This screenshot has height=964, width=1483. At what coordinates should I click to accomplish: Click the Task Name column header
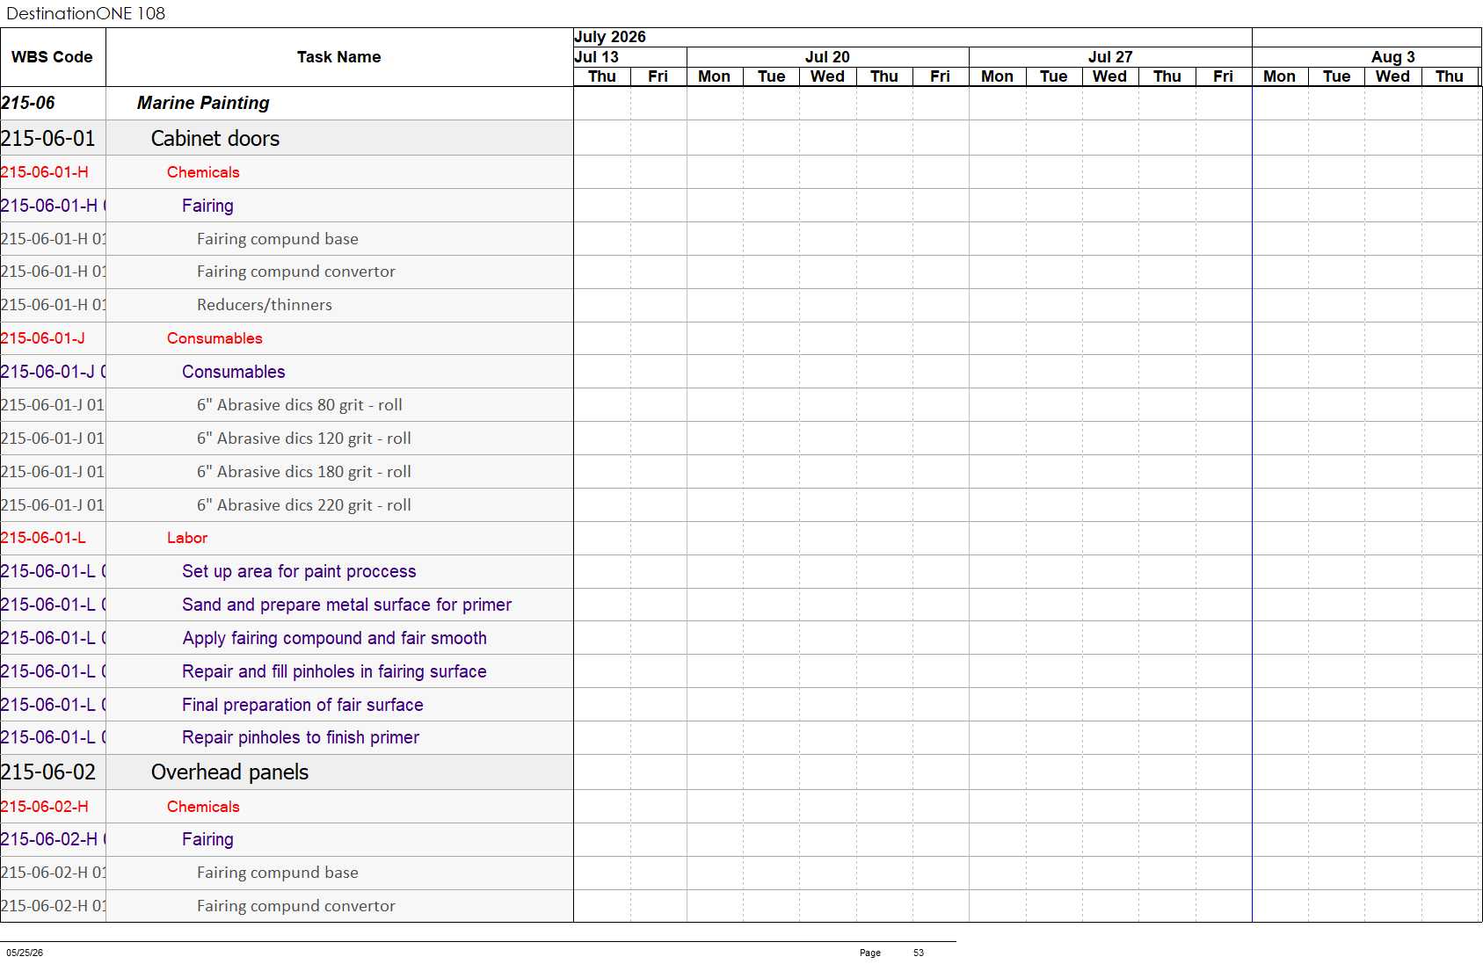[x=339, y=57]
